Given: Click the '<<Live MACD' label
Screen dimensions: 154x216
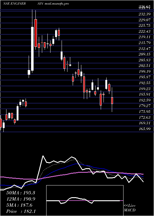Looking at the screenshot, I should pyautogui.click(x=130, y=208).
